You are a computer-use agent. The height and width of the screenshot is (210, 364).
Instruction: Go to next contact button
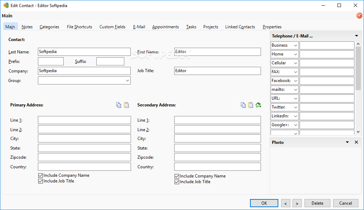click(297, 203)
